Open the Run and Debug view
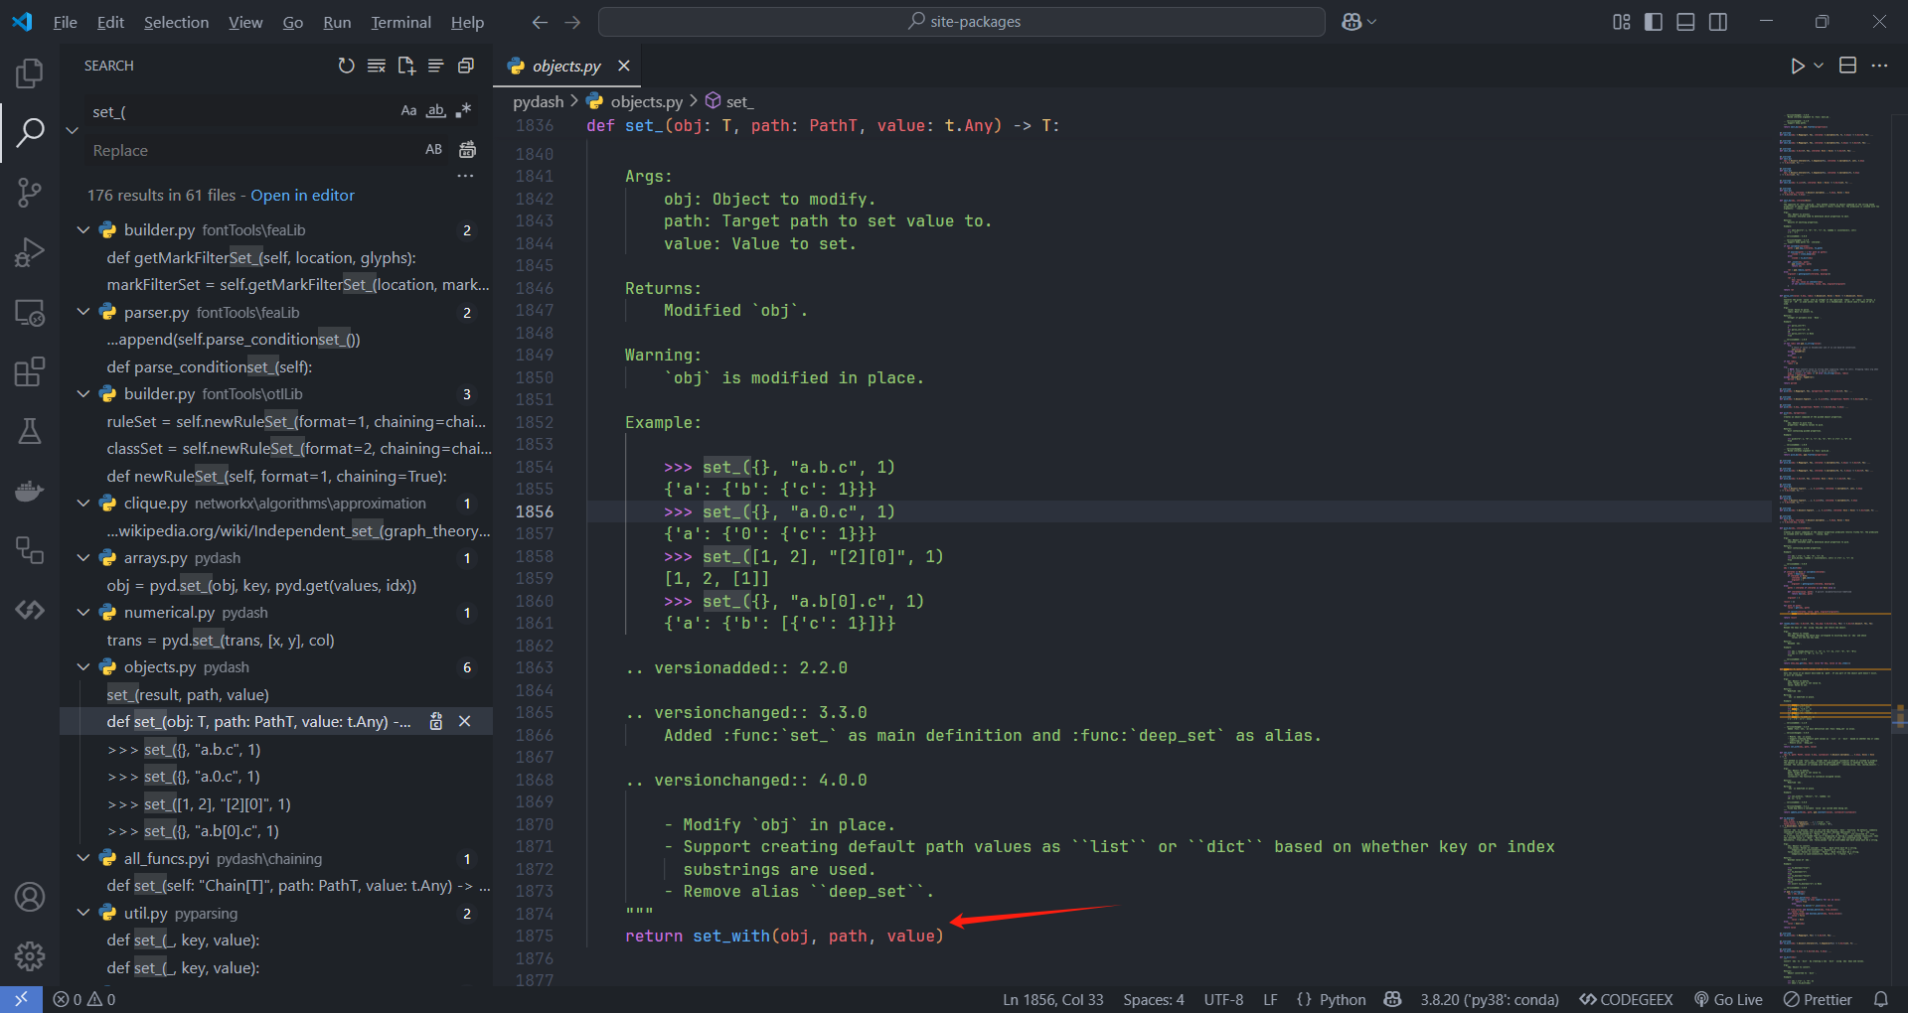The width and height of the screenshot is (1908, 1013). pyautogui.click(x=30, y=252)
